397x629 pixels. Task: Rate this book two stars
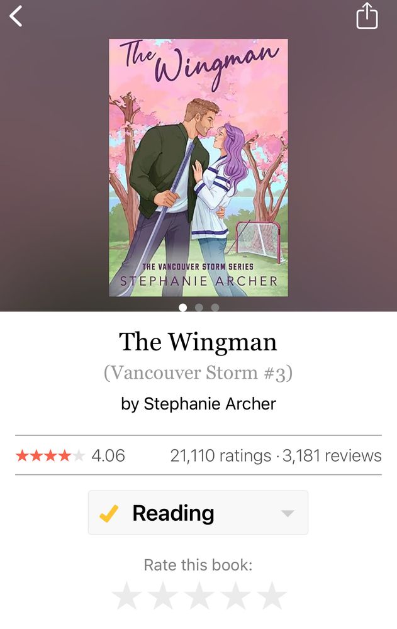pyautogui.click(x=163, y=595)
